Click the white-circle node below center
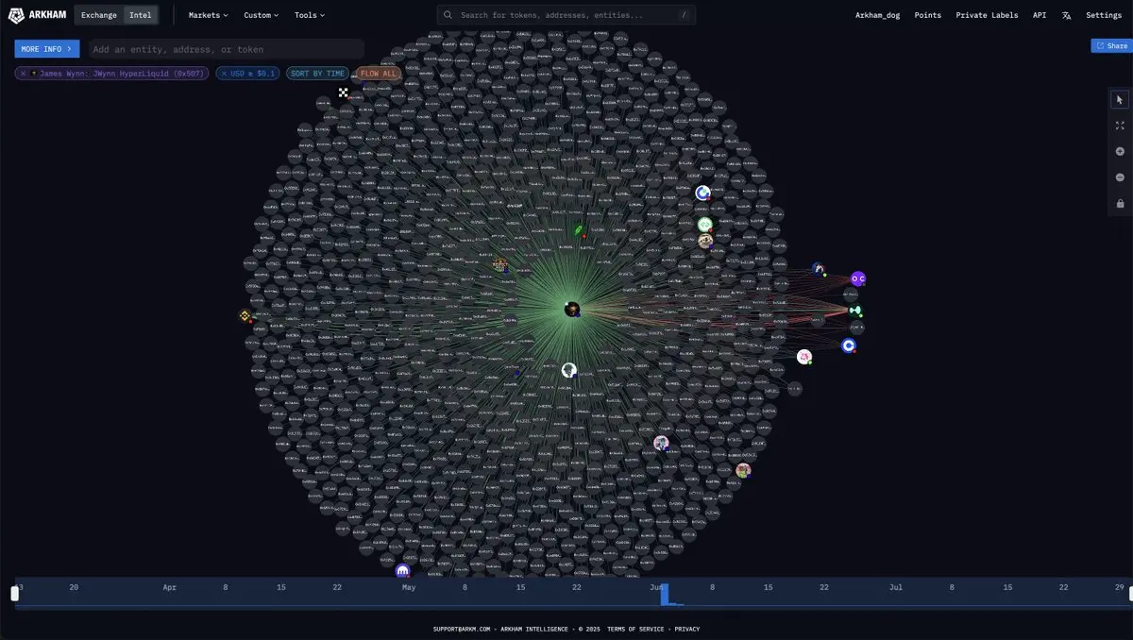This screenshot has width=1133, height=640. click(568, 370)
